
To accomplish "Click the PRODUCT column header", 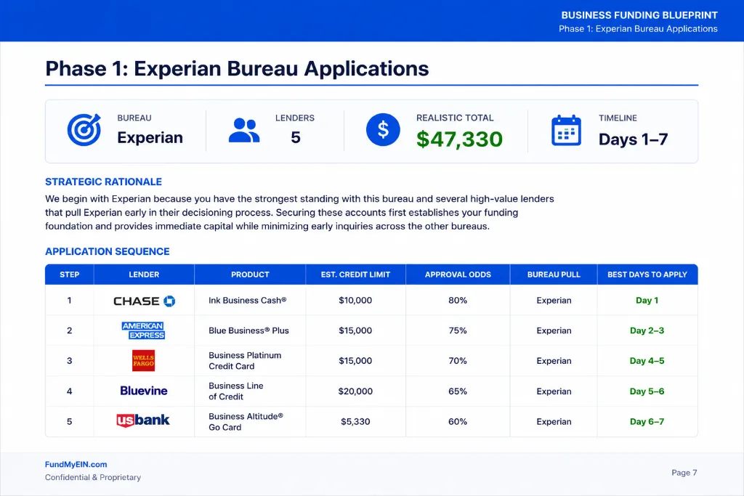I will coord(250,275).
